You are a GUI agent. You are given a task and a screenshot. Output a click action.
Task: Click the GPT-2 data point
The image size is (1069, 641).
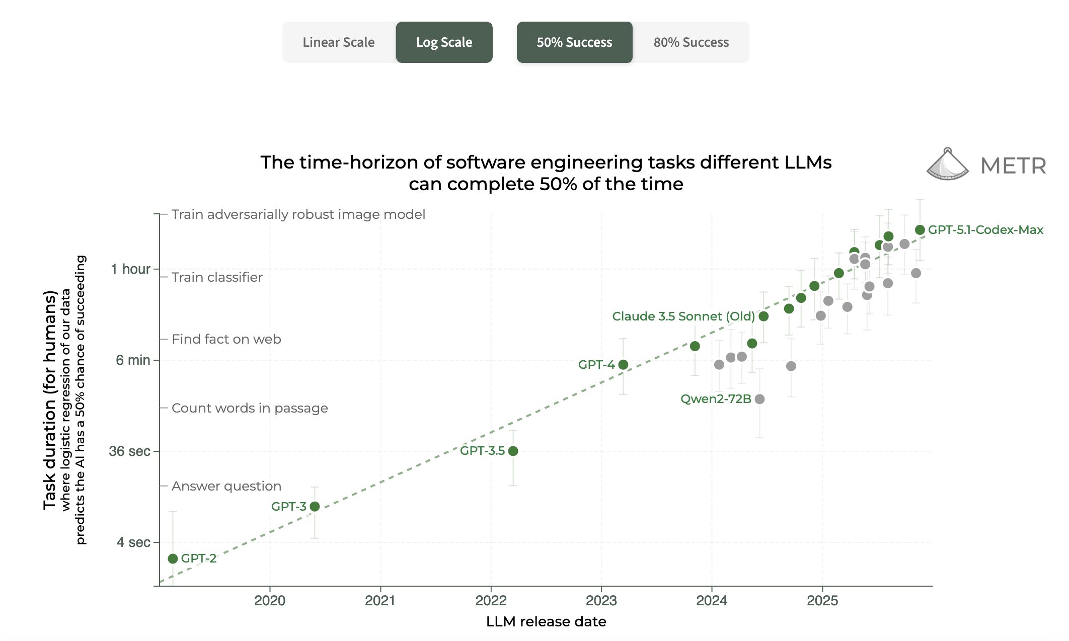pos(173,558)
